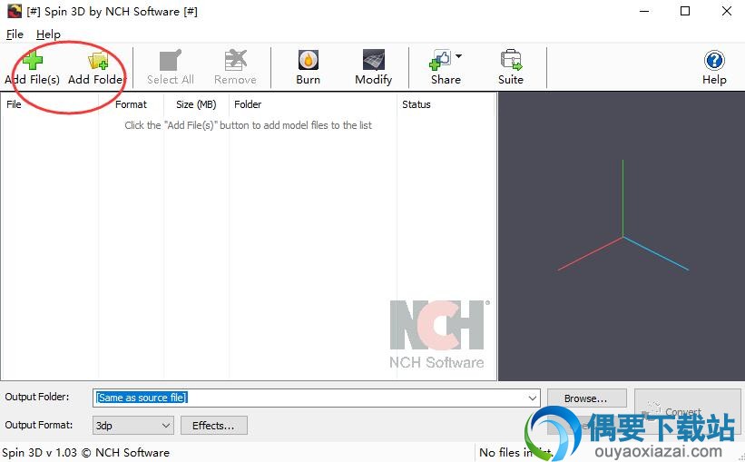Screen dimensions: 745x462
Task: Click the blue Help toolbar icon
Action: click(714, 61)
